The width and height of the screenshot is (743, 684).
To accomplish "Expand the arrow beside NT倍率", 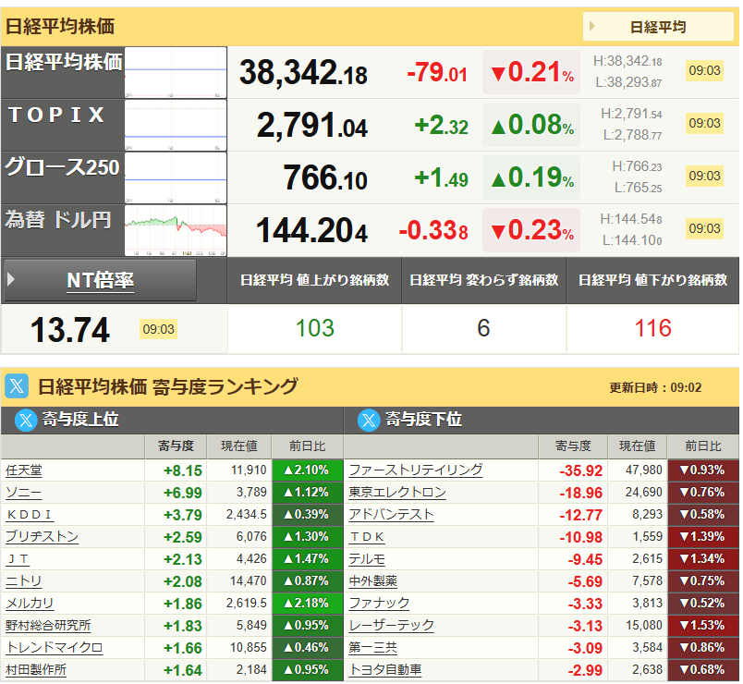I will 11,279.
